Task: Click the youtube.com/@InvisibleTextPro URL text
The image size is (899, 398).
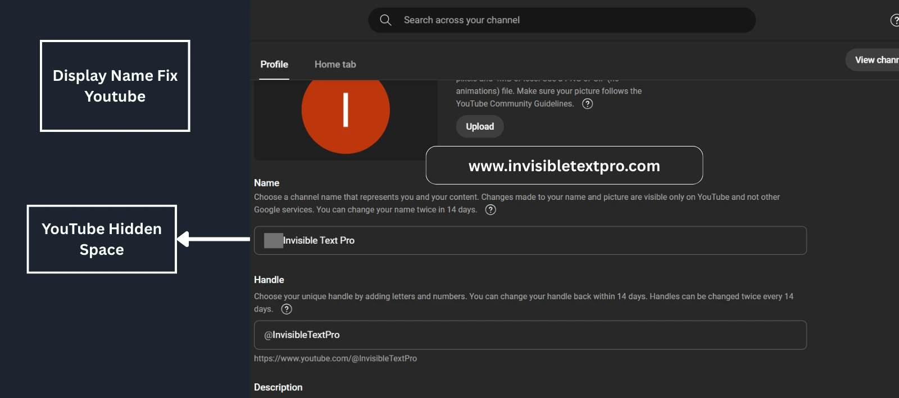Action: pos(335,359)
